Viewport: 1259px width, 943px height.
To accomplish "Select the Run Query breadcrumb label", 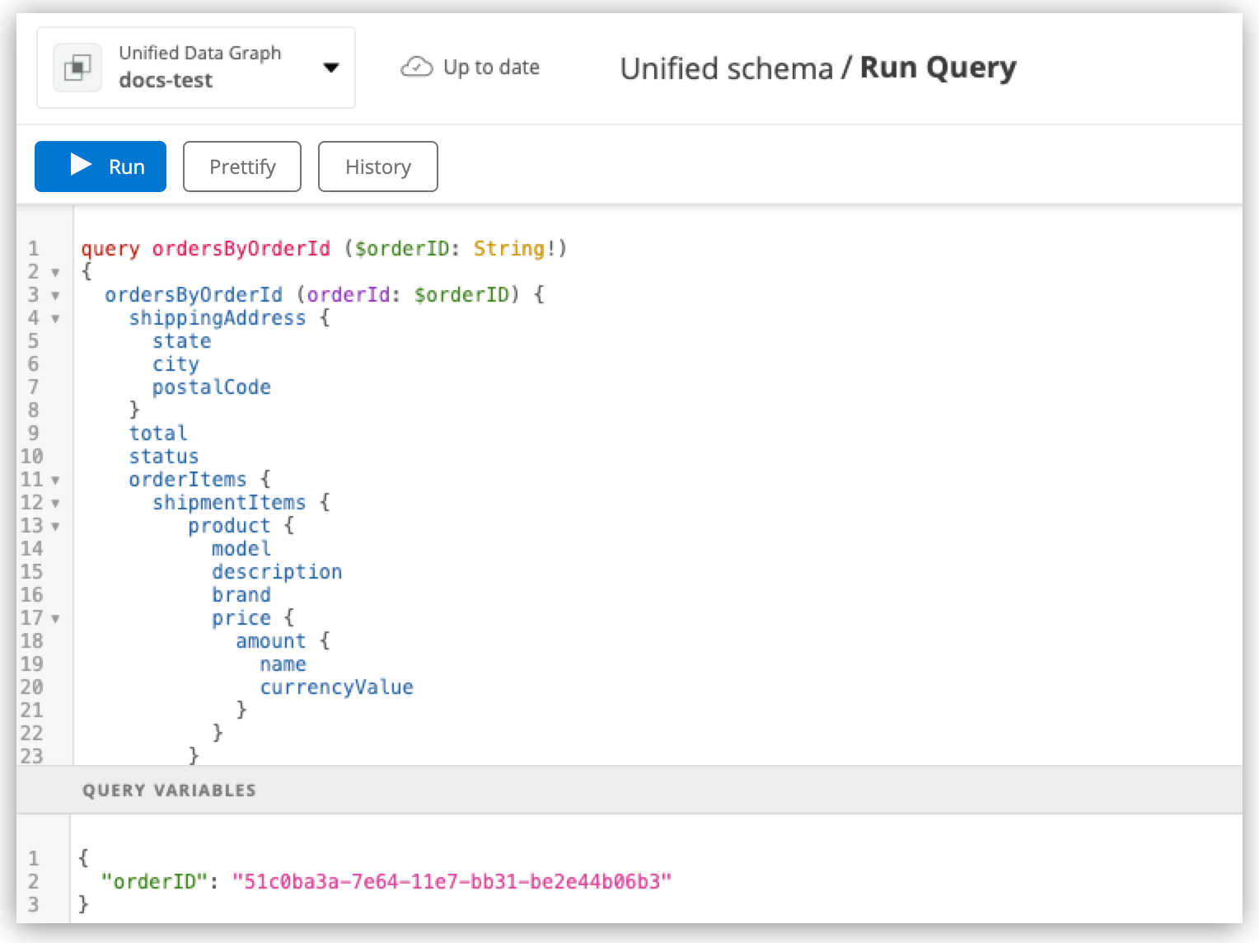I will [938, 68].
